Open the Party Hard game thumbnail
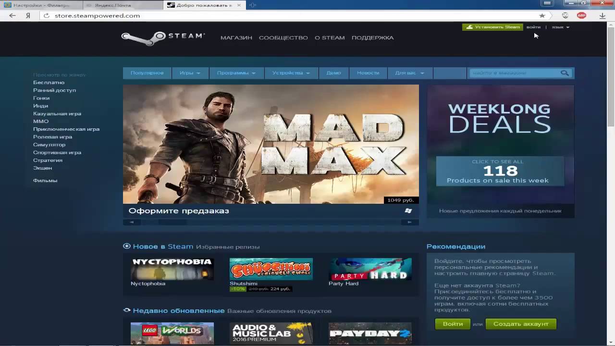 [370, 269]
